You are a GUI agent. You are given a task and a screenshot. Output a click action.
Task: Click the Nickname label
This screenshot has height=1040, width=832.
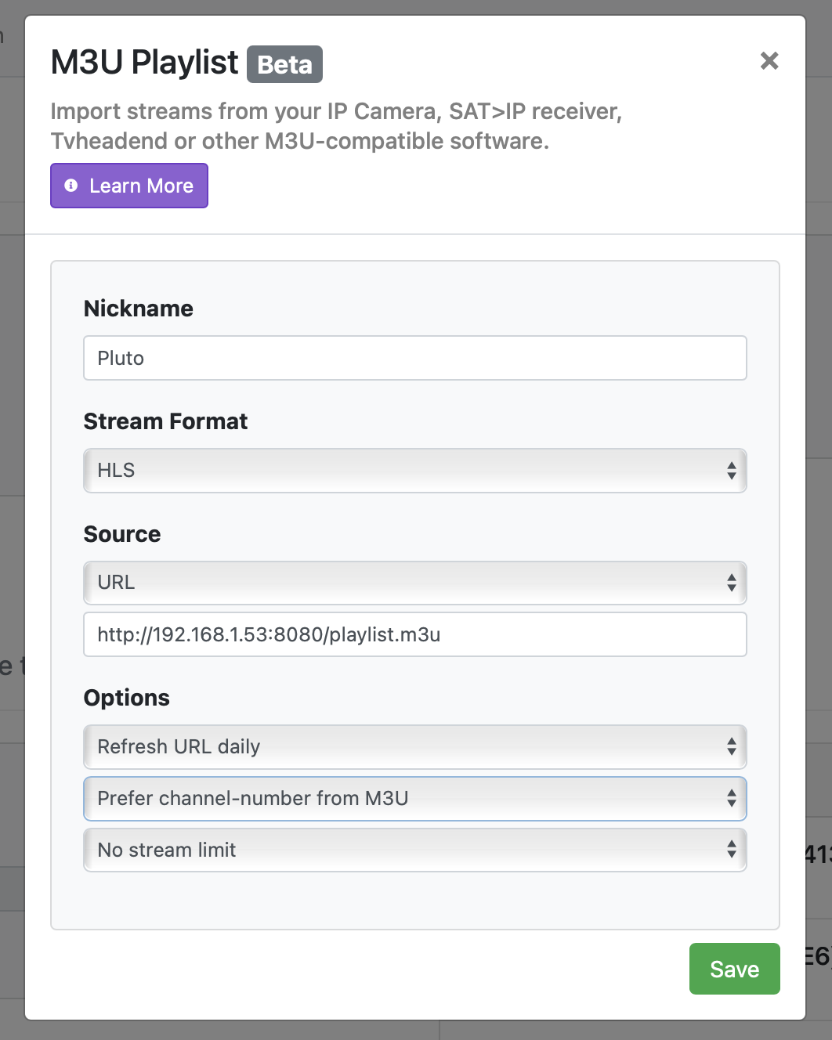[x=139, y=309]
